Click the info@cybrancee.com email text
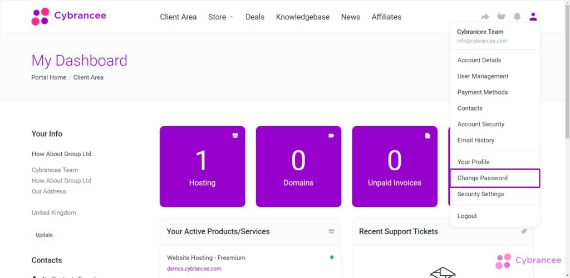 (x=482, y=41)
